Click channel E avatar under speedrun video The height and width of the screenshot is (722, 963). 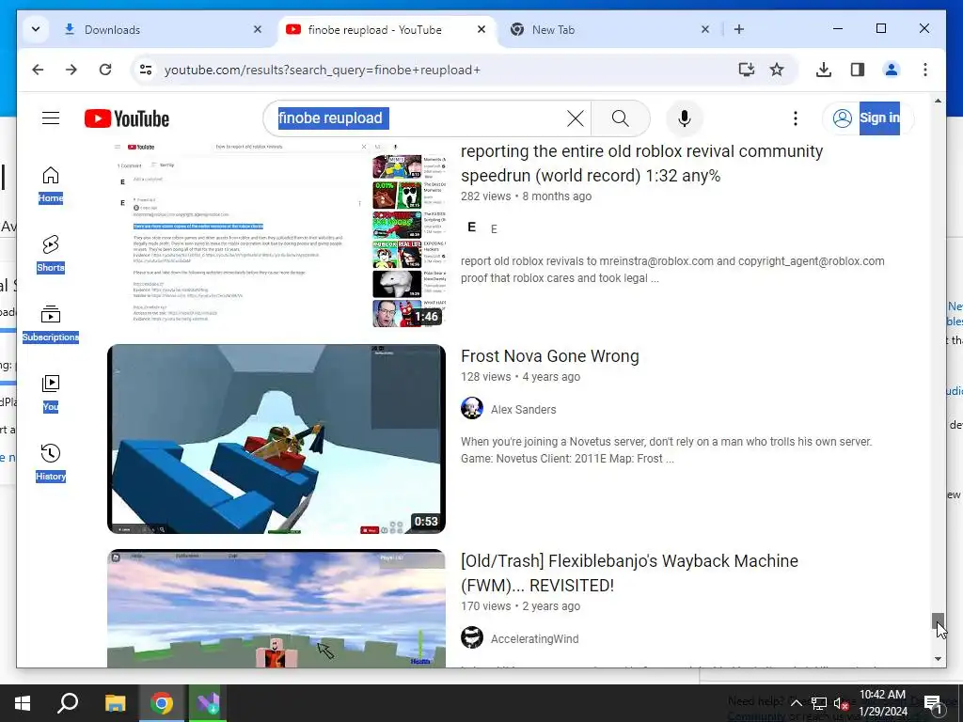tap(472, 228)
